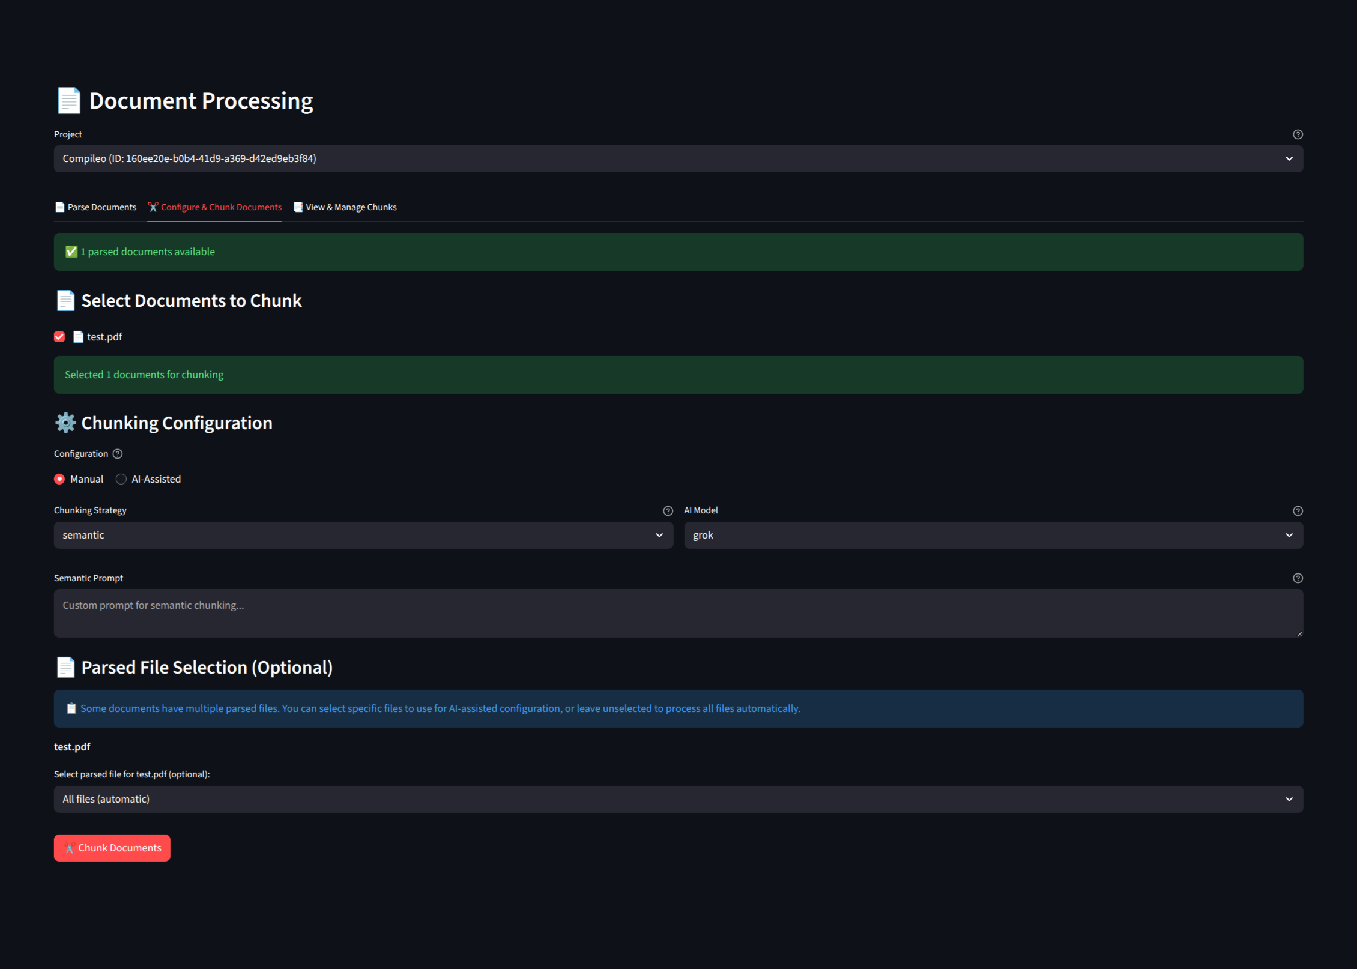
Task: Click into the Semantic Prompt text area
Action: pyautogui.click(x=678, y=613)
